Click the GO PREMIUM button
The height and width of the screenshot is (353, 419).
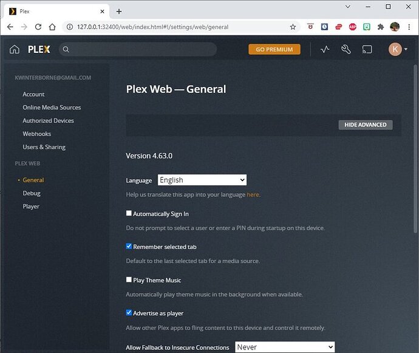pyautogui.click(x=274, y=49)
